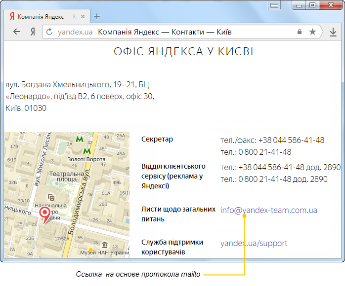
Task: Click the yandex.ua domain in address bar
Action: (x=75, y=32)
